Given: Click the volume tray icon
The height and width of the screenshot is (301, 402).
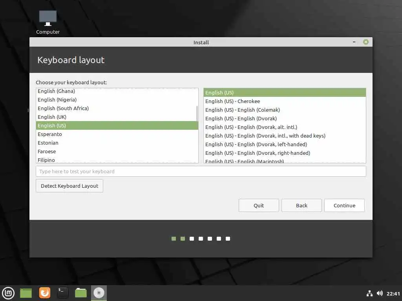Looking at the screenshot, I should coord(380,293).
